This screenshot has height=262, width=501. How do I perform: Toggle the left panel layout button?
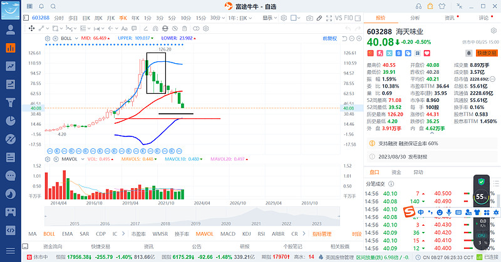pos(26,18)
